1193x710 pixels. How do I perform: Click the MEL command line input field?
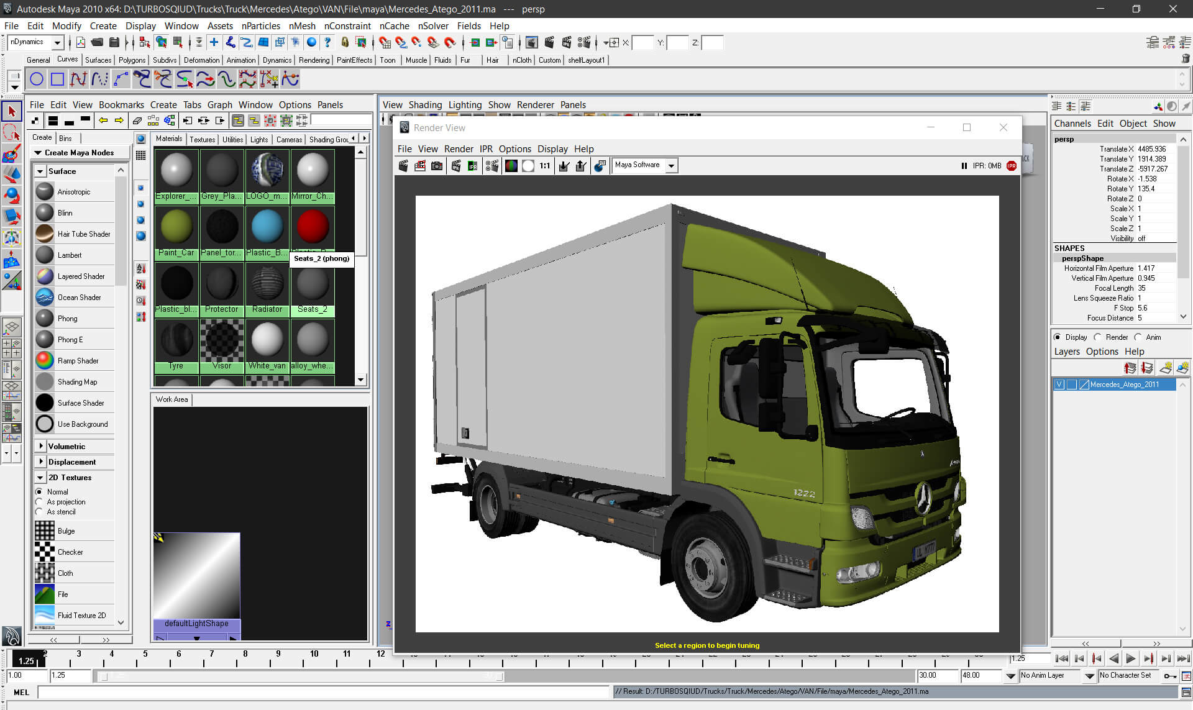click(324, 692)
